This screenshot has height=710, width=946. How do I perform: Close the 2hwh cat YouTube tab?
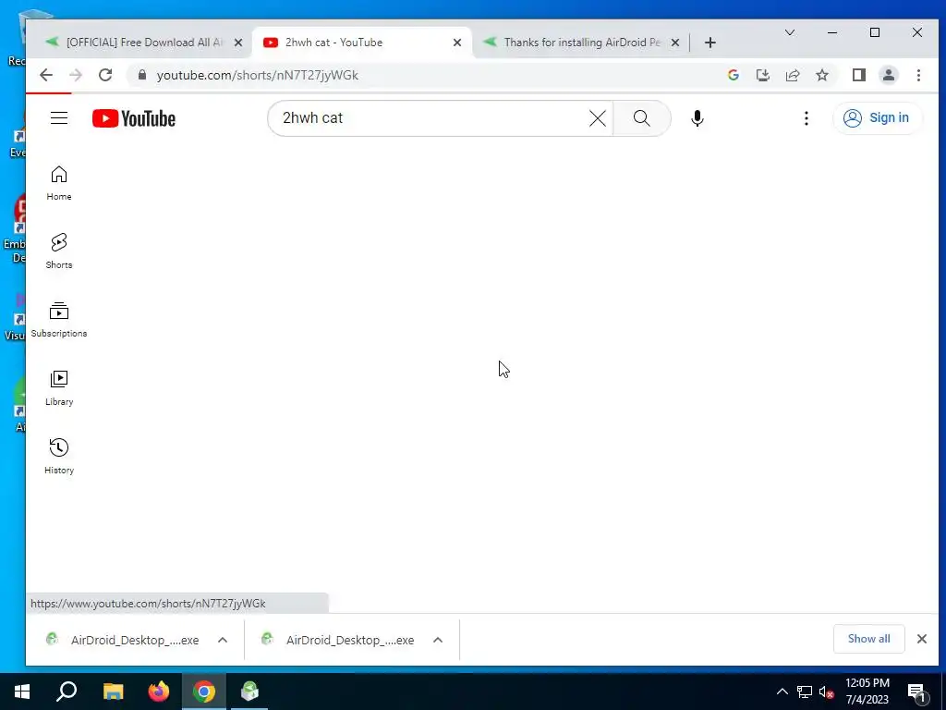click(457, 43)
